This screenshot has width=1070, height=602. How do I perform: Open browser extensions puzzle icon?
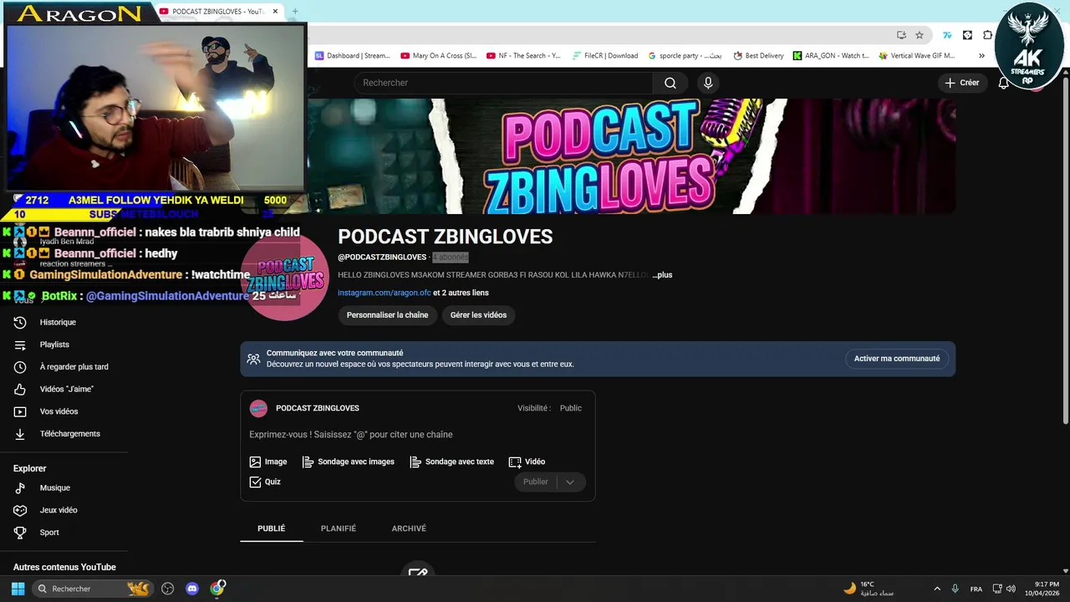(988, 35)
